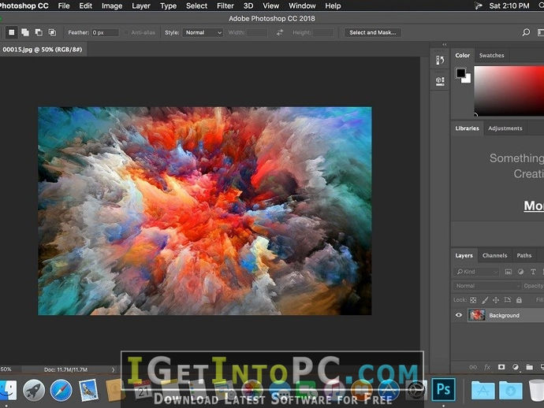Image resolution: width=544 pixels, height=408 pixels.
Task: Collapse panels with double-arrow icon
Action: (445, 45)
